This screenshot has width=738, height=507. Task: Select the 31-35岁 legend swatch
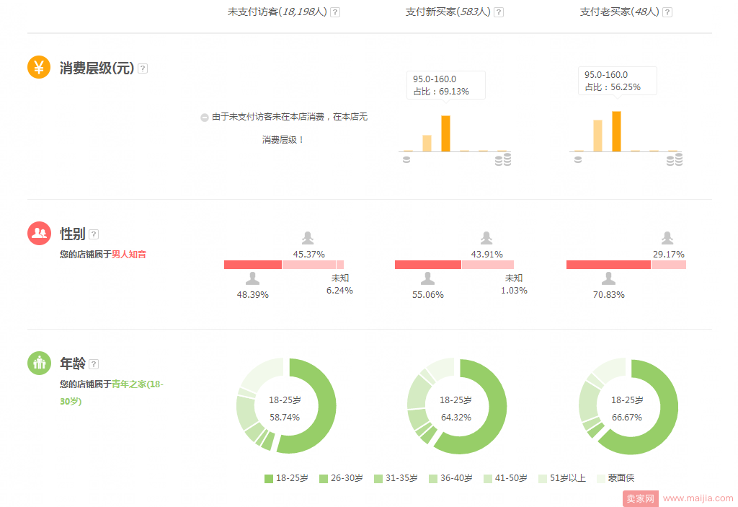(x=378, y=479)
